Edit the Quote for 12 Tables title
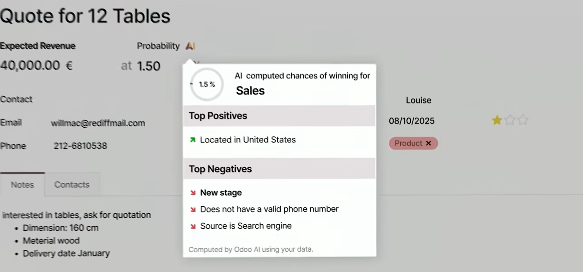The image size is (583, 272). coord(85,16)
